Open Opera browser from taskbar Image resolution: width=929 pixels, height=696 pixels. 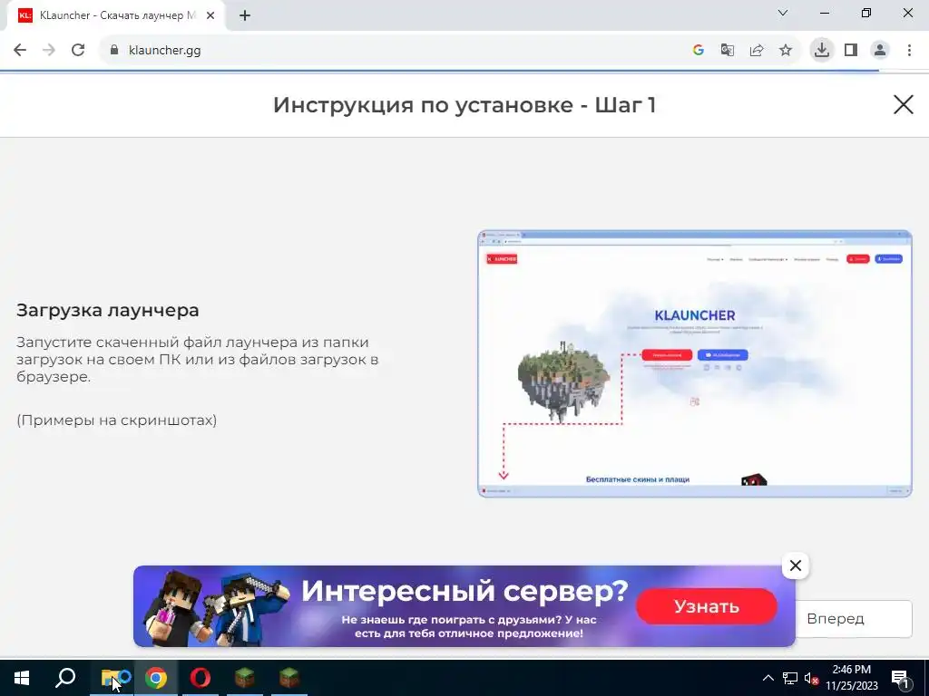200,678
